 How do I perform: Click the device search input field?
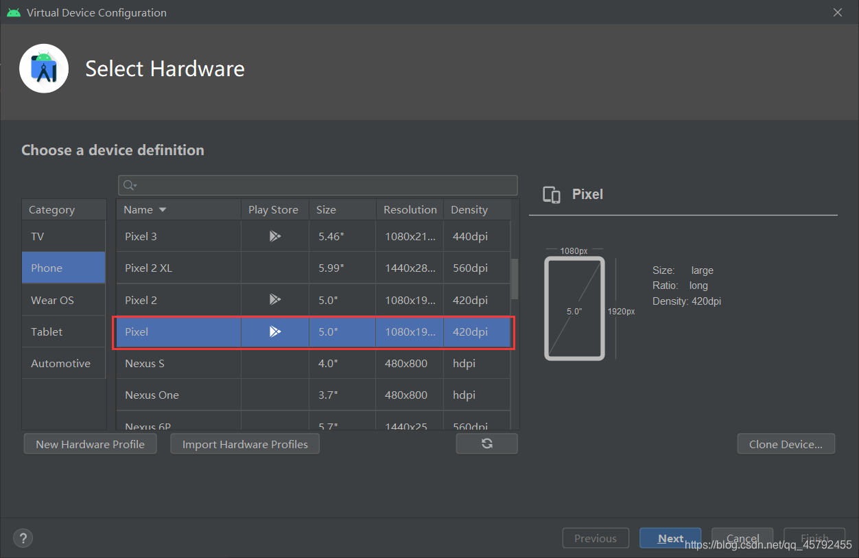(318, 185)
